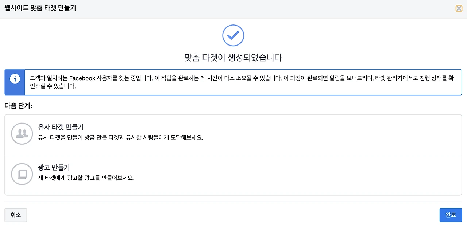Click the blue info icon in notice
Viewport: 467px width, 226px height.
tap(15, 79)
